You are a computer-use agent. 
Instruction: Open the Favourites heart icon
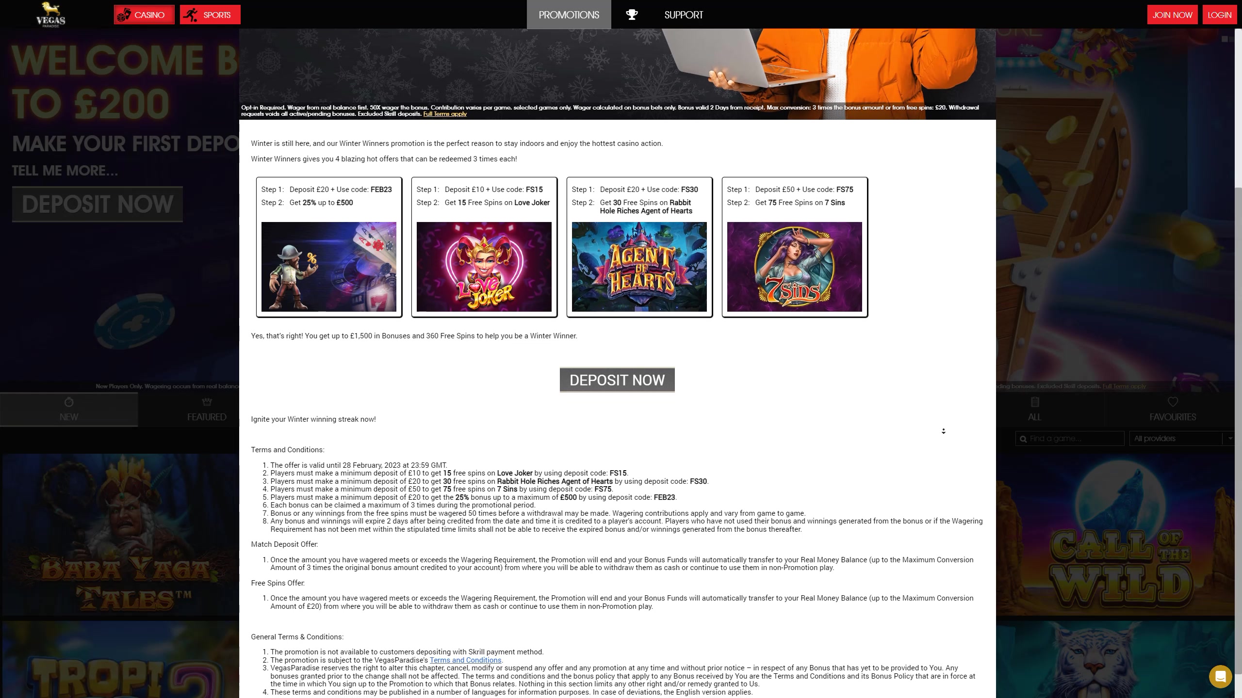click(x=1173, y=402)
